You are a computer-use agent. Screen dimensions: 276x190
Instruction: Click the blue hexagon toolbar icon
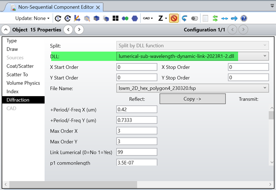coord(135,18)
